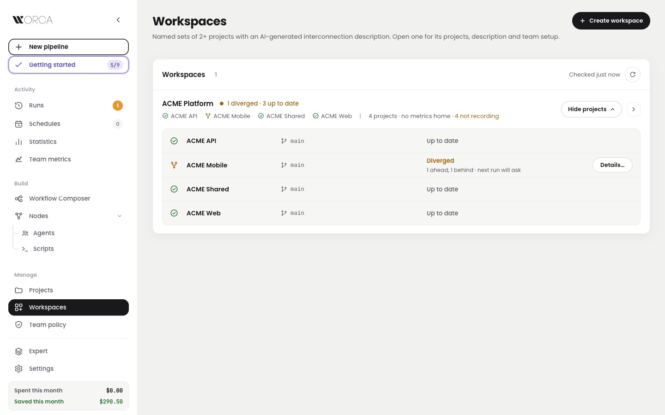This screenshot has height=415, width=665.
Task: Select the ACME Shared project row
Action: coord(401,189)
